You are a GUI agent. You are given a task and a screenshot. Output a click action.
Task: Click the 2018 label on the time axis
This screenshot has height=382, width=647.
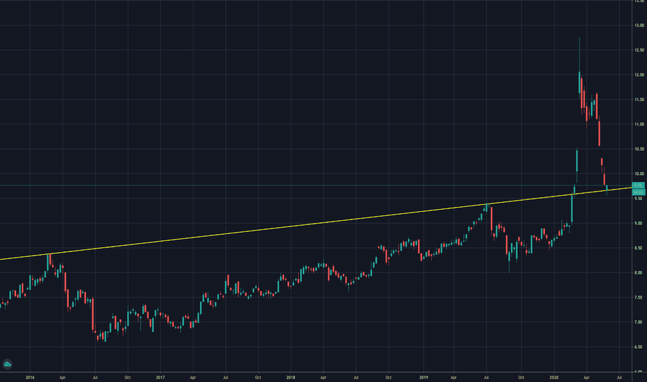(x=291, y=377)
